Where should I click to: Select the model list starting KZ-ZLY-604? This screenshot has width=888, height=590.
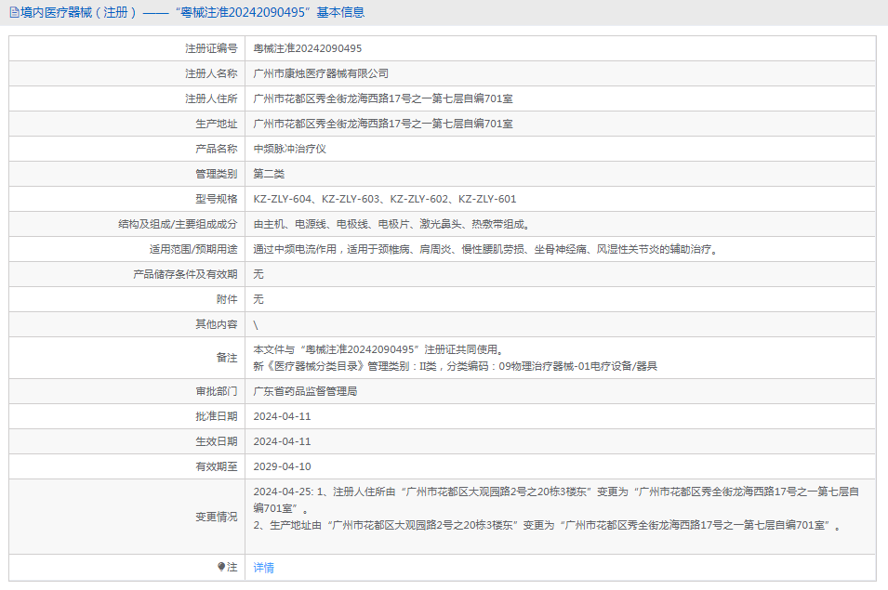click(x=385, y=199)
